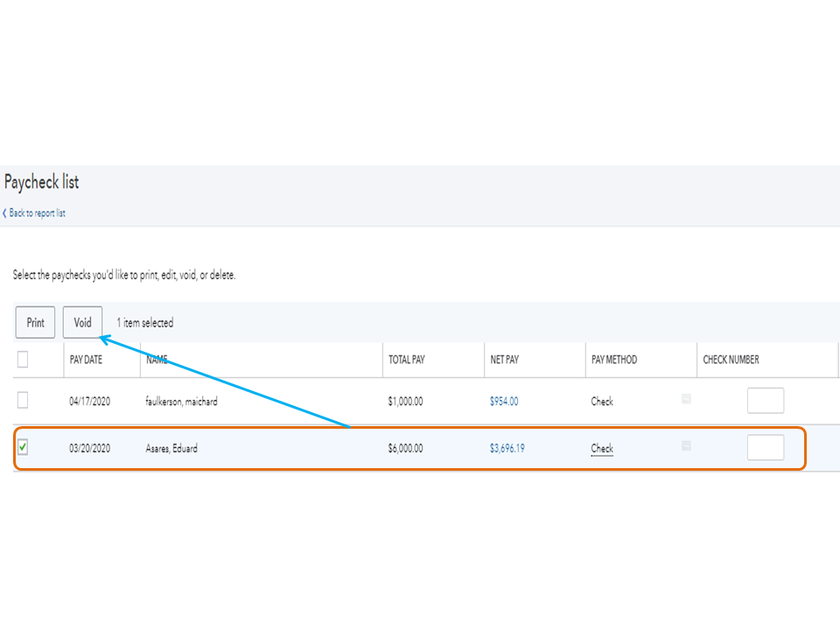Click the PAY METHOD column header
This screenshot has height=630, width=840.
tap(614, 360)
